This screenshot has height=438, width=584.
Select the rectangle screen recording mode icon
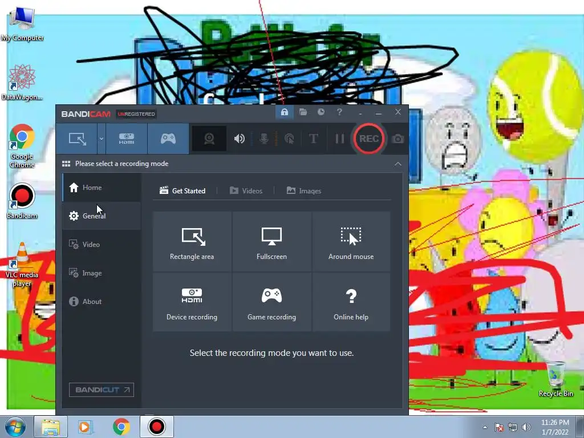tap(77, 139)
